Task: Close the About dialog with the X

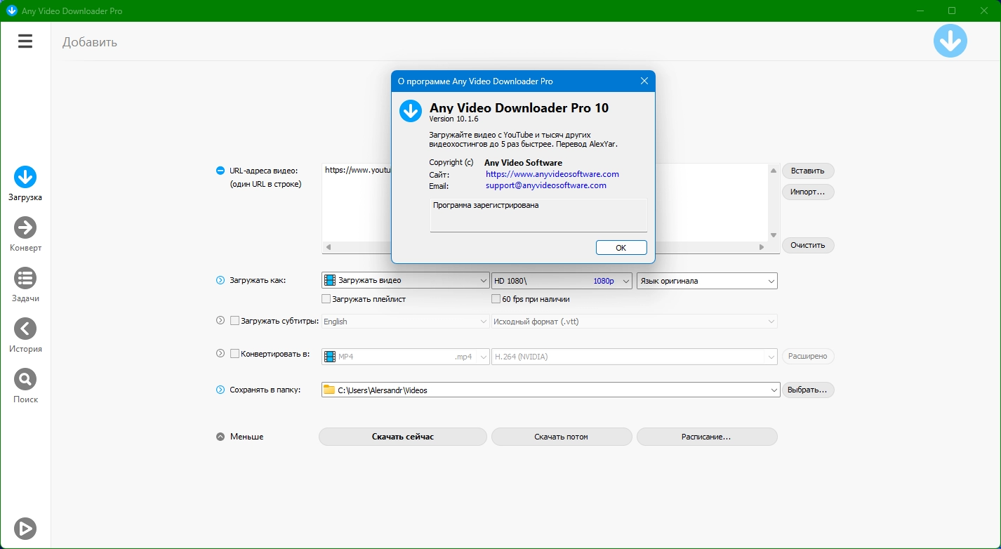Action: [644, 81]
